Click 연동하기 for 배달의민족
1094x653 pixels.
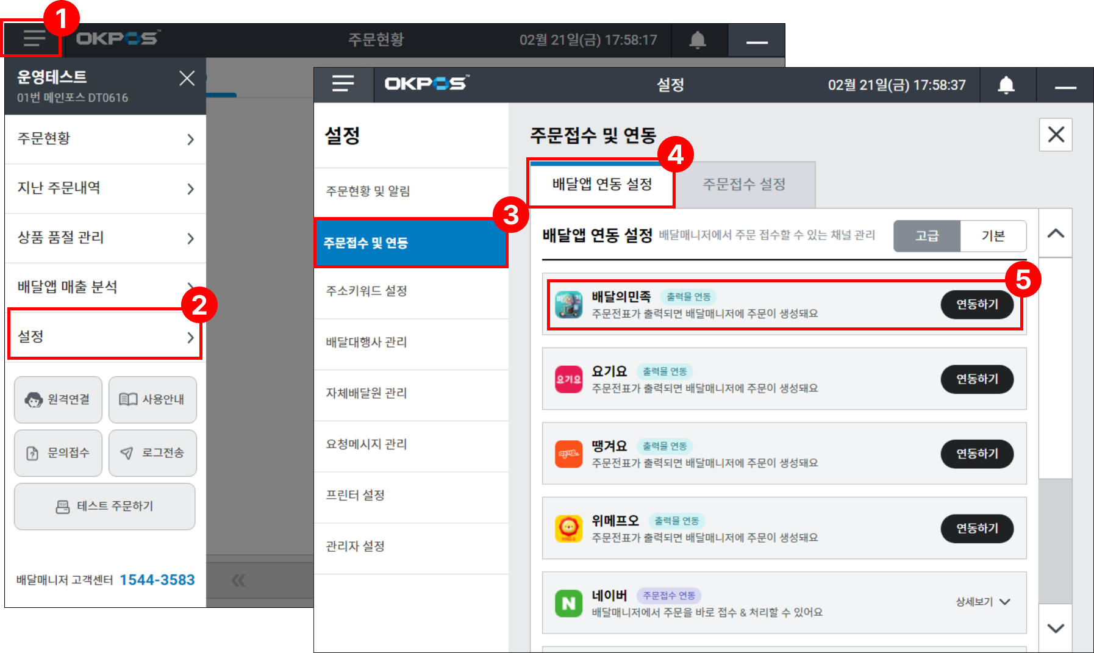click(x=976, y=304)
